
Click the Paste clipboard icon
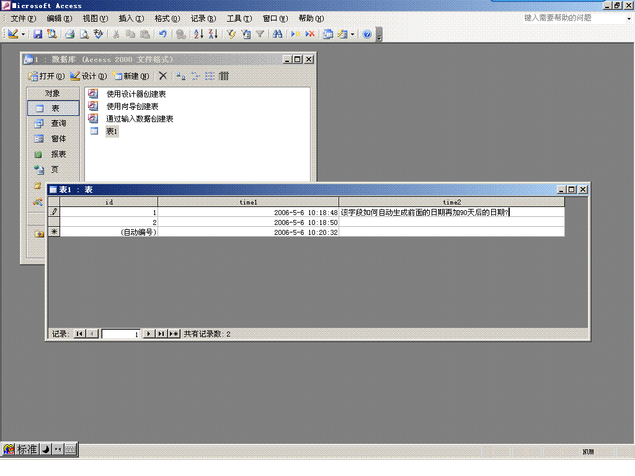(144, 35)
